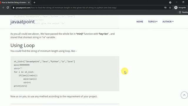Go to HOME in the site navigation
The image size is (188, 106).
coord(140,21)
